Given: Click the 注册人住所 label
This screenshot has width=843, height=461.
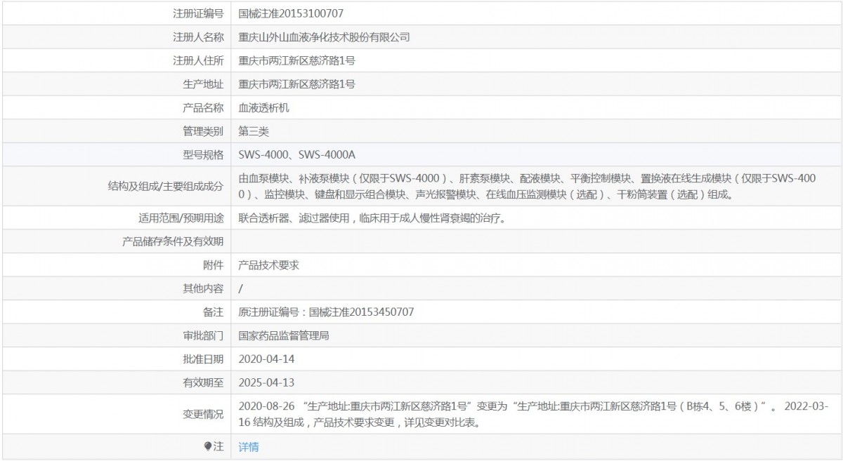Looking at the screenshot, I should tap(198, 60).
